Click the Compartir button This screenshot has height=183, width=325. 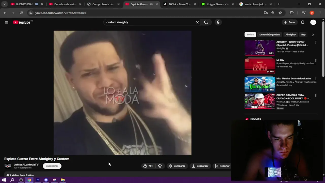coord(177,166)
